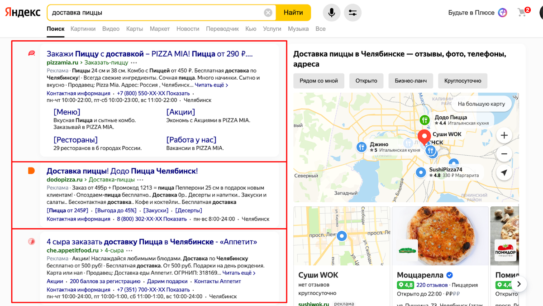Switch to the Видео tab
The height and width of the screenshot is (306, 543).
(111, 29)
